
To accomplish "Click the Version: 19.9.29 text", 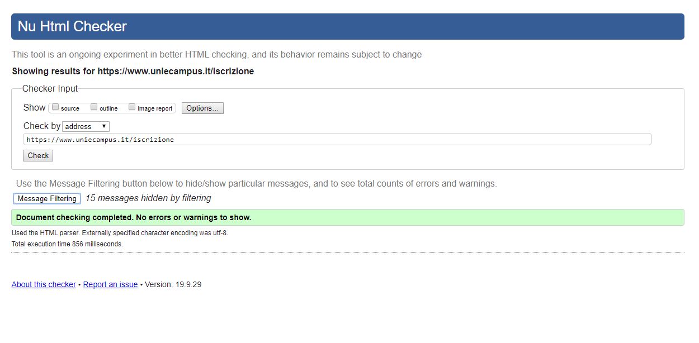I will coord(173,284).
